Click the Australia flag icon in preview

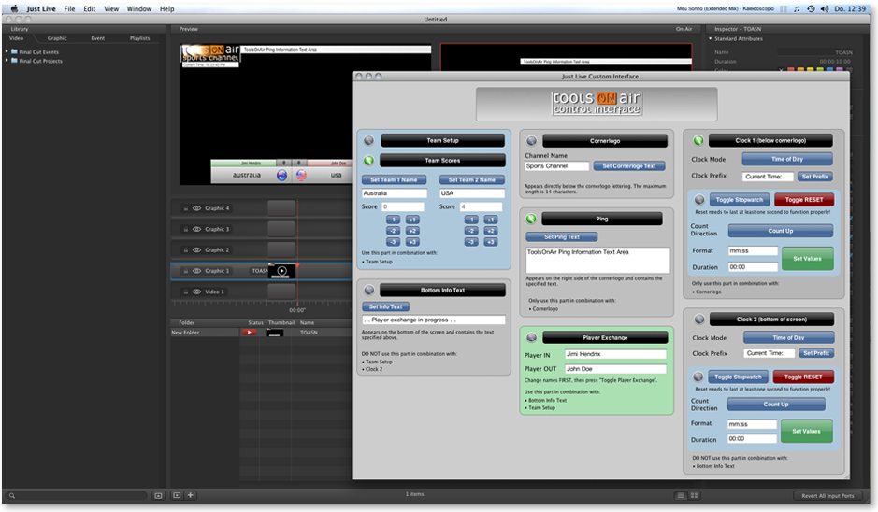281,175
